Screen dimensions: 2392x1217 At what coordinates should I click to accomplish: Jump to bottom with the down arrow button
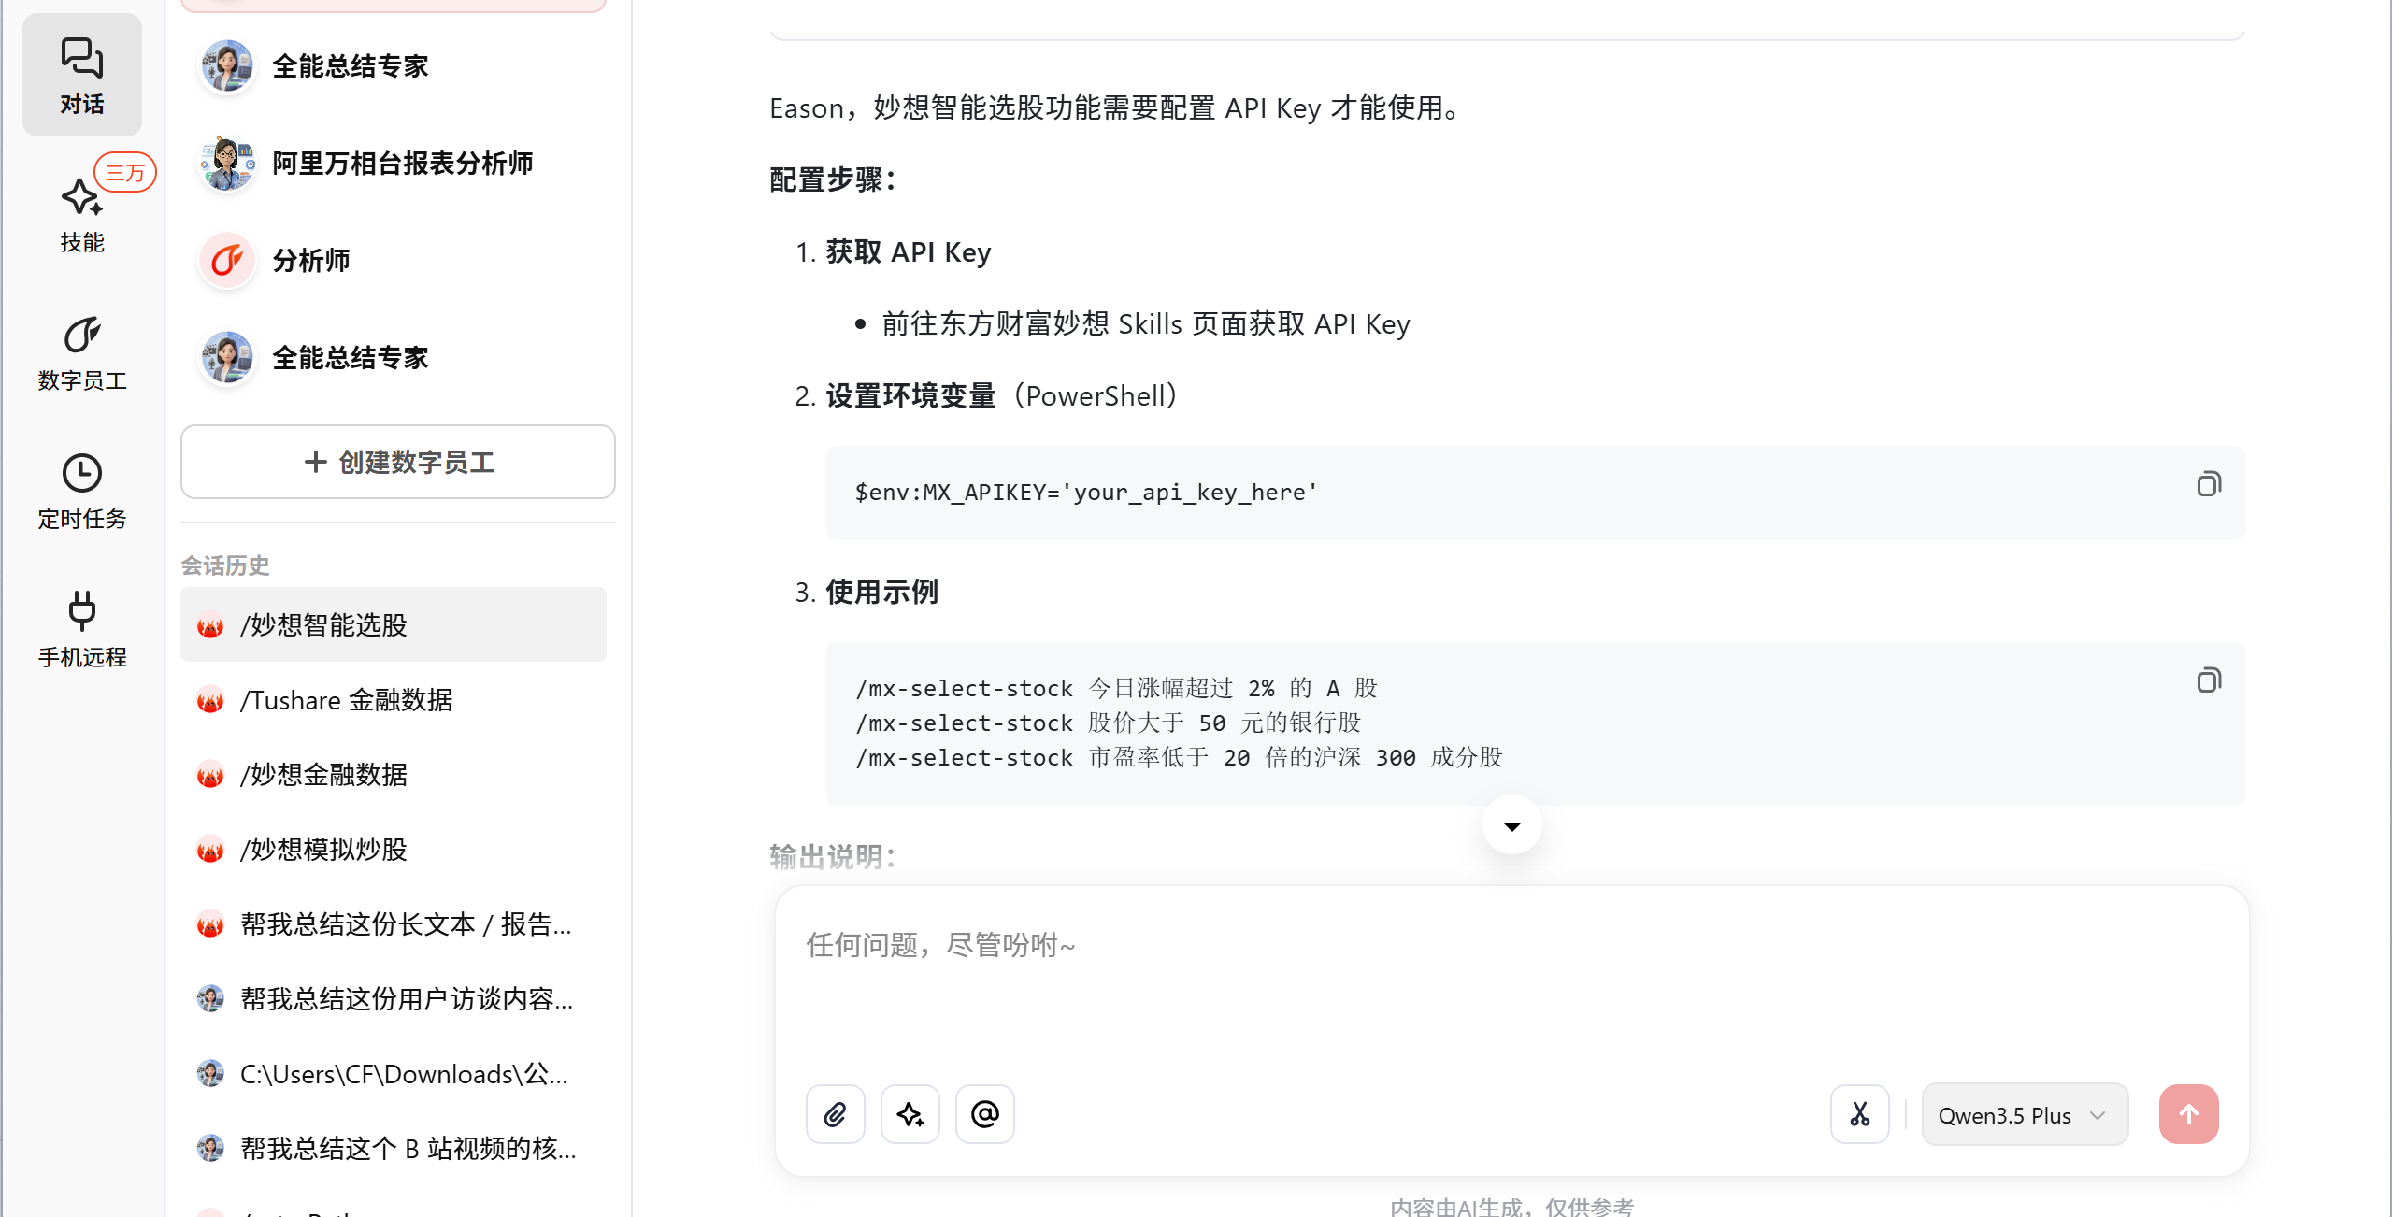[1511, 825]
